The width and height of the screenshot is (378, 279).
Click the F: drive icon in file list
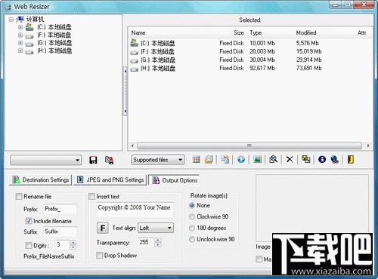(x=135, y=52)
